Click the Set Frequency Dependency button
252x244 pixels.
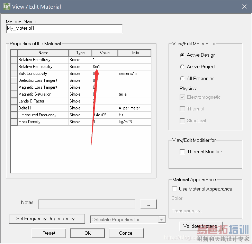[x=47, y=219]
